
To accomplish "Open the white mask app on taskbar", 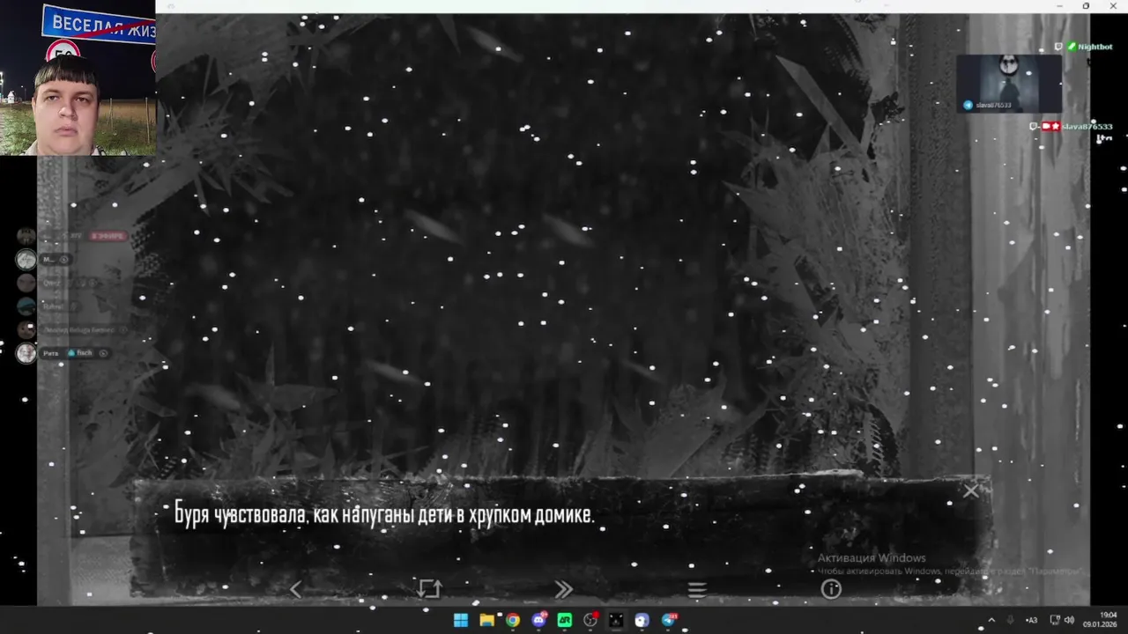I will pos(642,620).
